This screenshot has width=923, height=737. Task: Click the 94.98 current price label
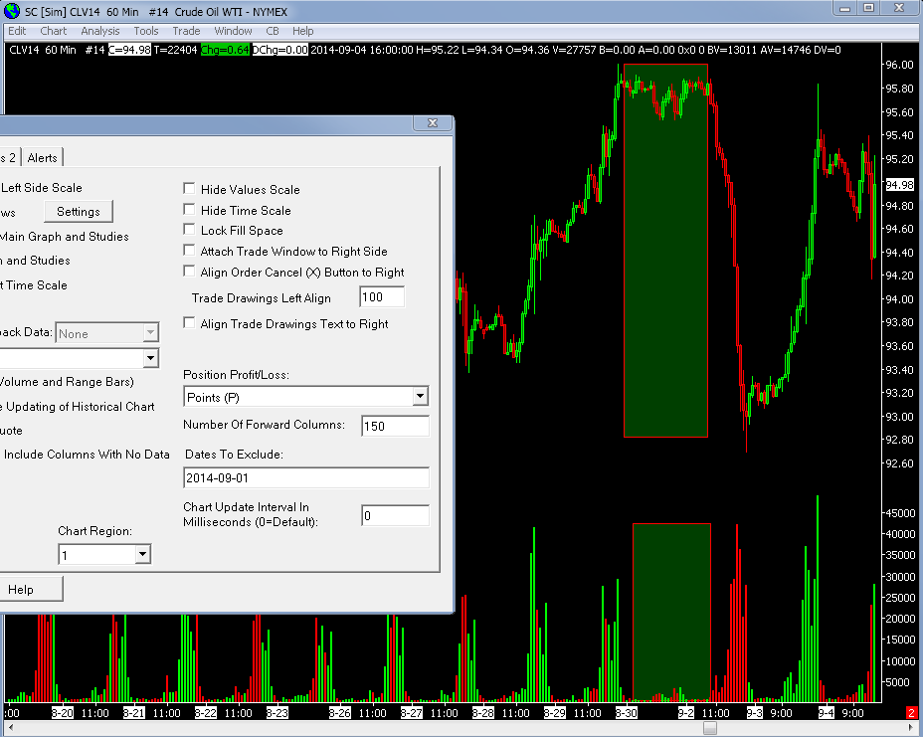click(x=900, y=184)
